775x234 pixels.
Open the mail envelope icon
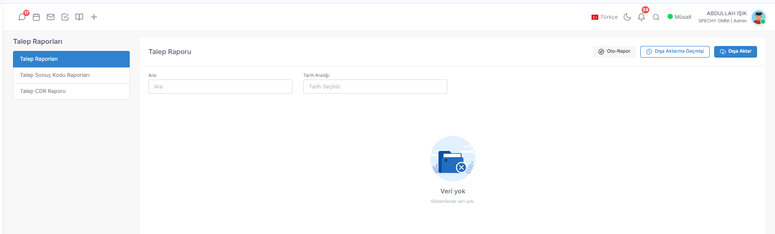pos(51,17)
